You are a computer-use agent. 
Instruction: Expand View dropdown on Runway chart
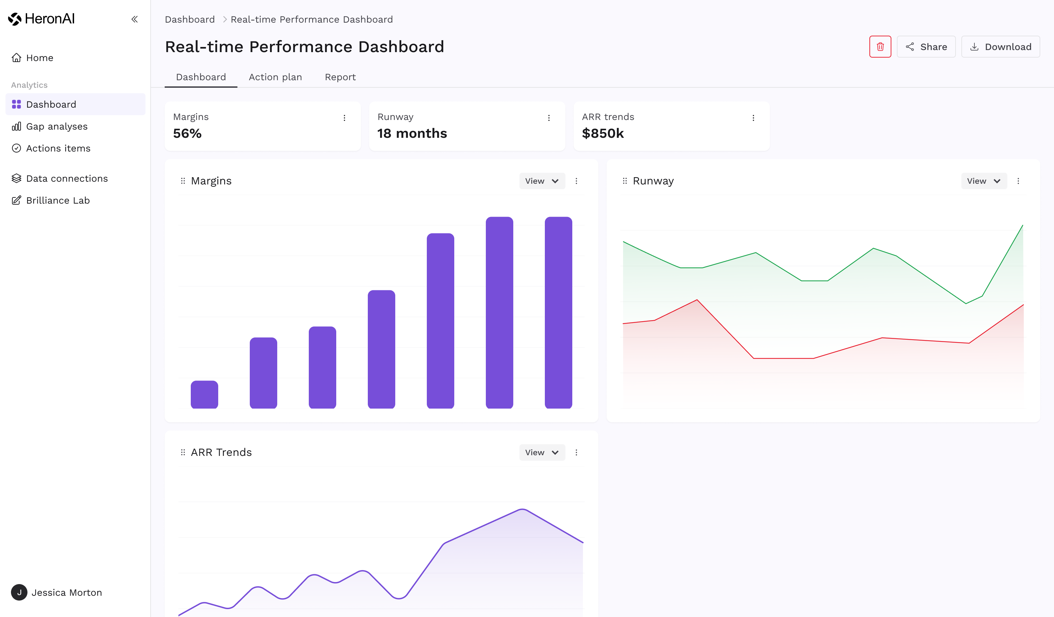point(983,181)
